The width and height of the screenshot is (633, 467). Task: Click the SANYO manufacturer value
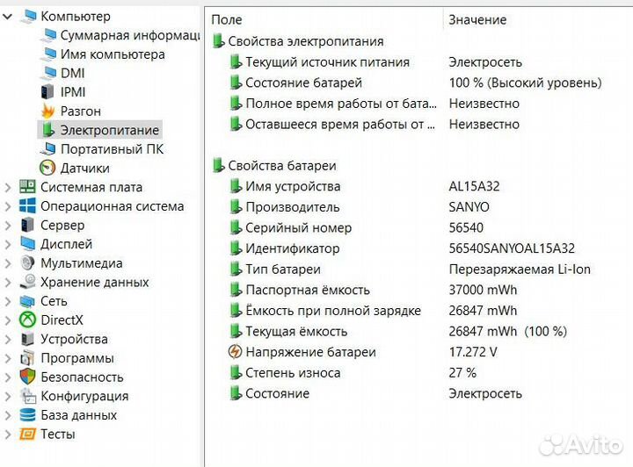point(469,207)
